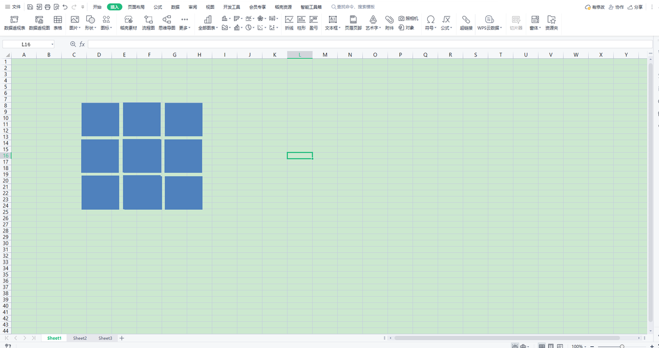The image size is (659, 348).
Task: Click the zoom slider in status bar
Action: click(622, 346)
